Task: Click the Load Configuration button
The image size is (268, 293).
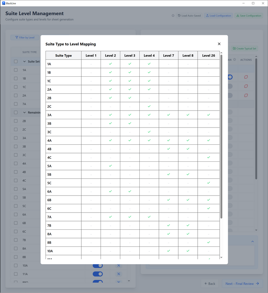Action: pos(218,16)
